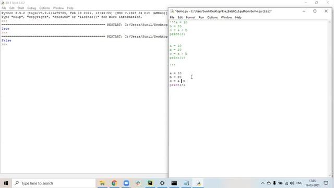Click the line 'c = a < b' in editor
The image size is (334, 188).
coord(178,30)
